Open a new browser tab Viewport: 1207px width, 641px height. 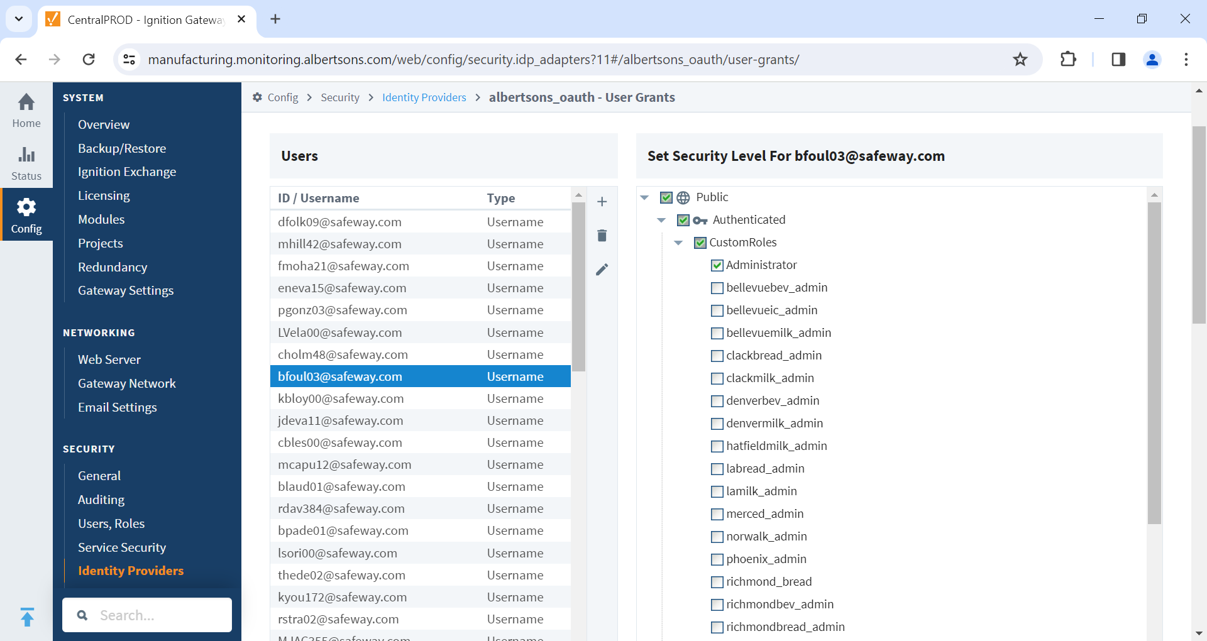275,19
